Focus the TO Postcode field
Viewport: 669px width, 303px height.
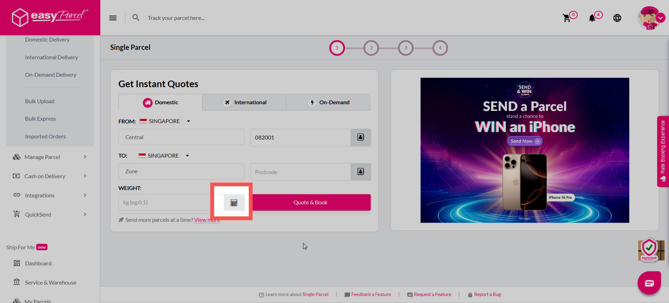(301, 172)
